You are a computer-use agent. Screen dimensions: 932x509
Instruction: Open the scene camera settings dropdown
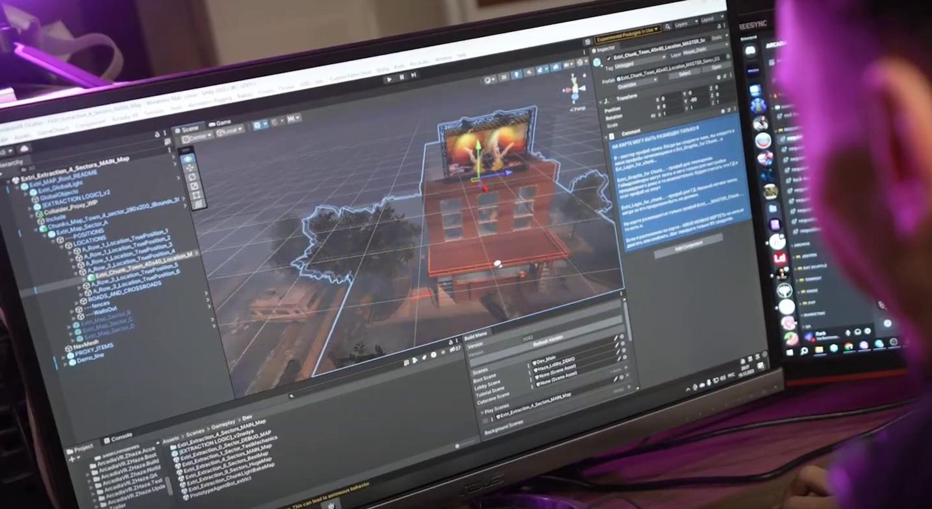coord(569,65)
